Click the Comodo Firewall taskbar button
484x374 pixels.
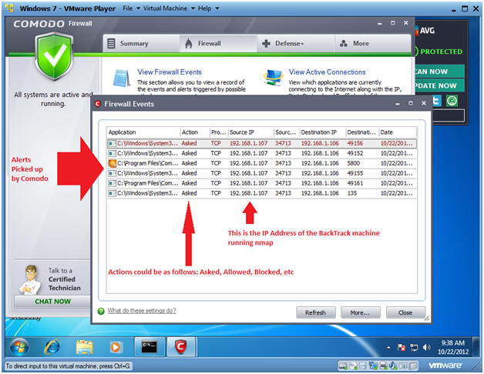(181, 347)
